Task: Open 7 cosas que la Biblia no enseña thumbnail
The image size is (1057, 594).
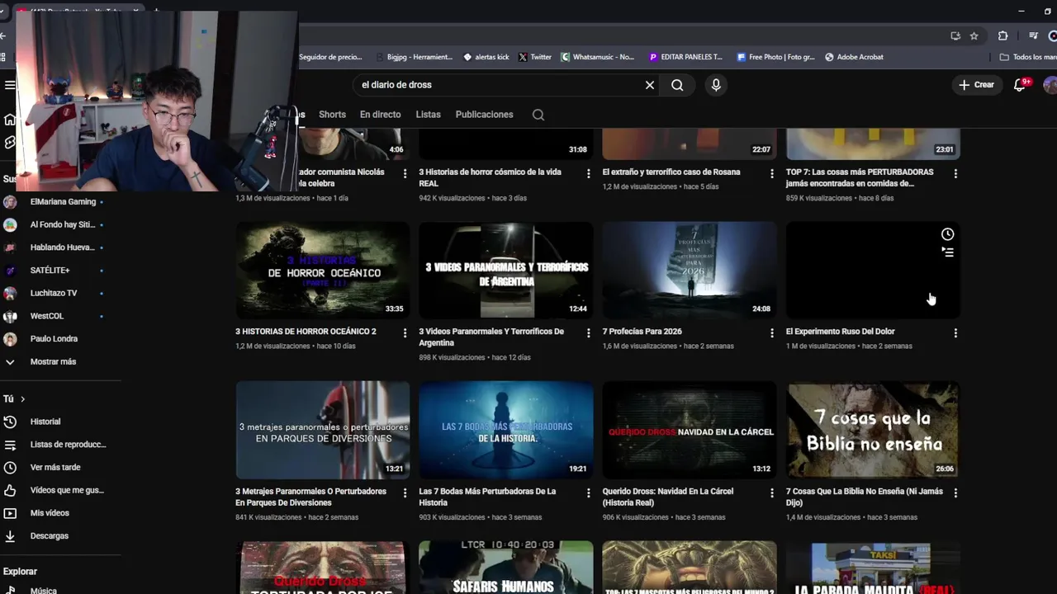Action: tap(873, 430)
